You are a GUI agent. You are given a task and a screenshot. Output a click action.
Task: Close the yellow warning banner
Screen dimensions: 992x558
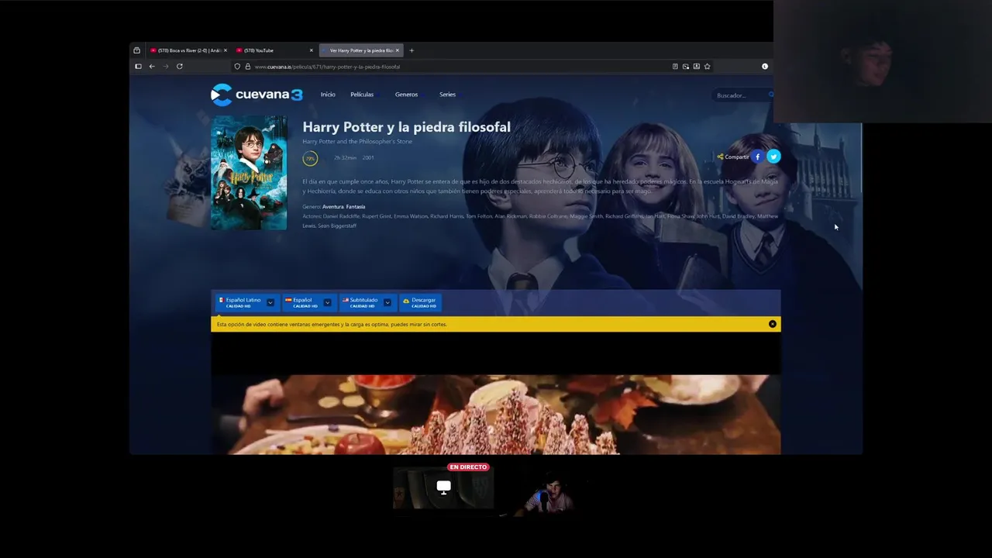tap(772, 324)
